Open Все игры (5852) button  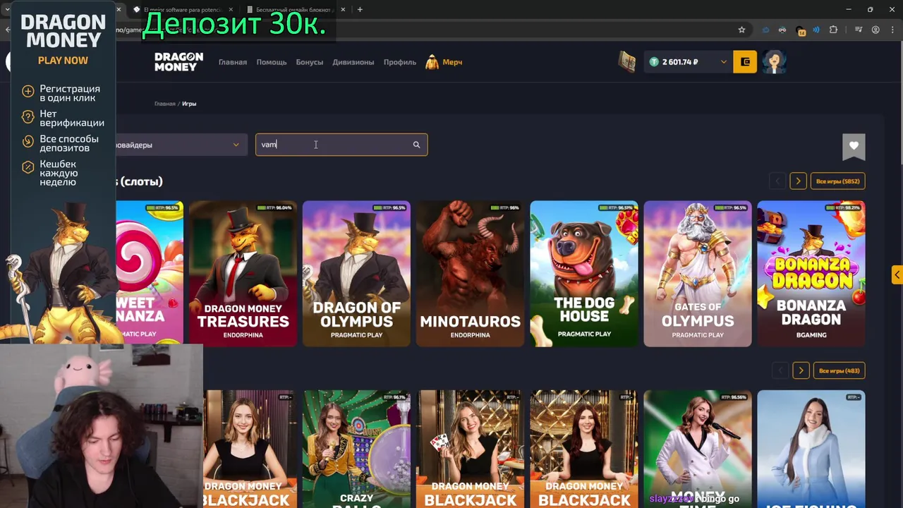coord(838,181)
